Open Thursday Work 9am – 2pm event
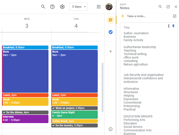 [75, 71]
